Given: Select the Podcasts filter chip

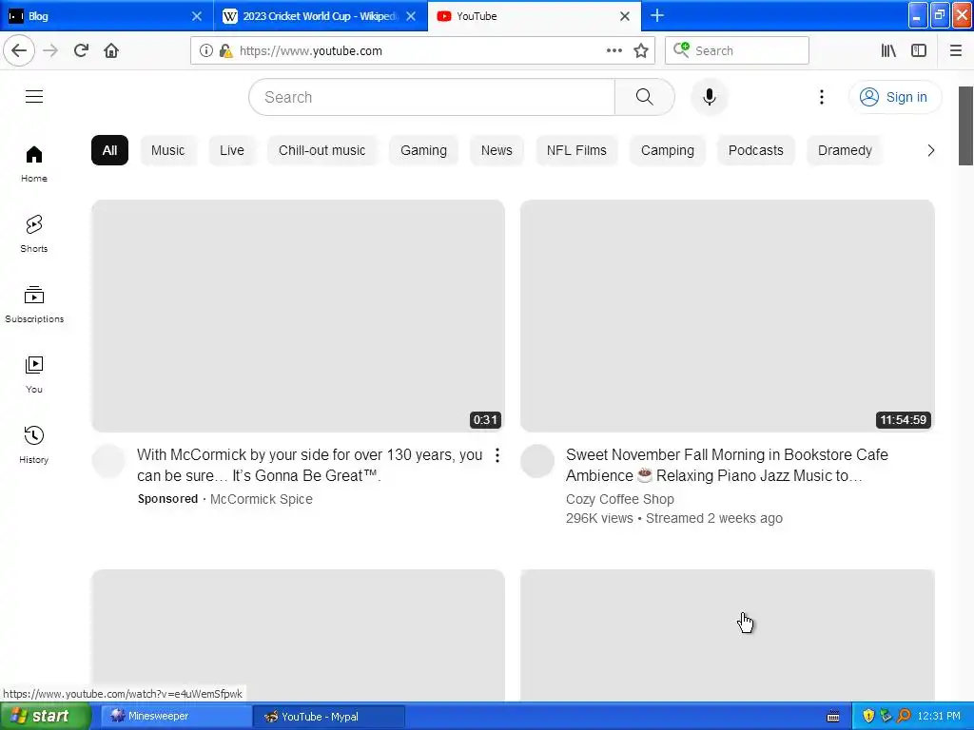Looking at the screenshot, I should 755,150.
